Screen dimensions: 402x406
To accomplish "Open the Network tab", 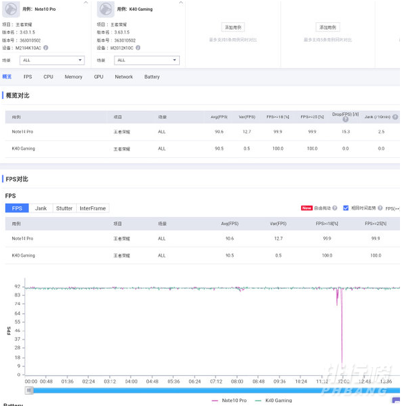I will (x=124, y=77).
